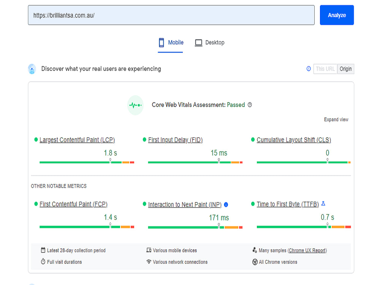Click the Core Web Vitals pulse icon
380x285 pixels.
(135, 105)
